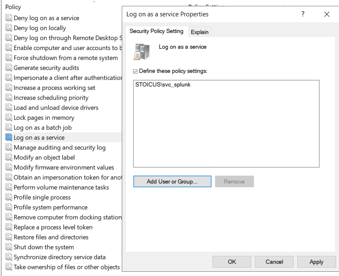Click the Profile single process policy icon
Image resolution: width=339 pixels, height=276 pixels.
(x=9, y=198)
